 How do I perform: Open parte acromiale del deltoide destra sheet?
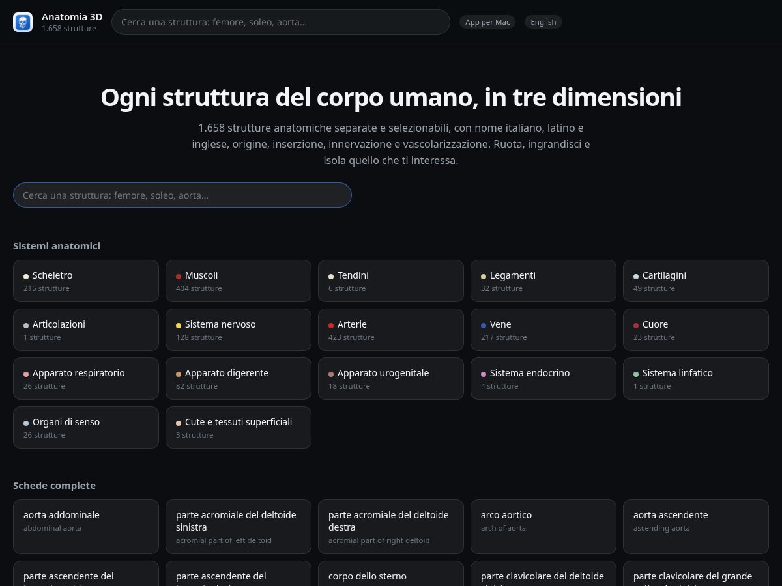pos(391,527)
